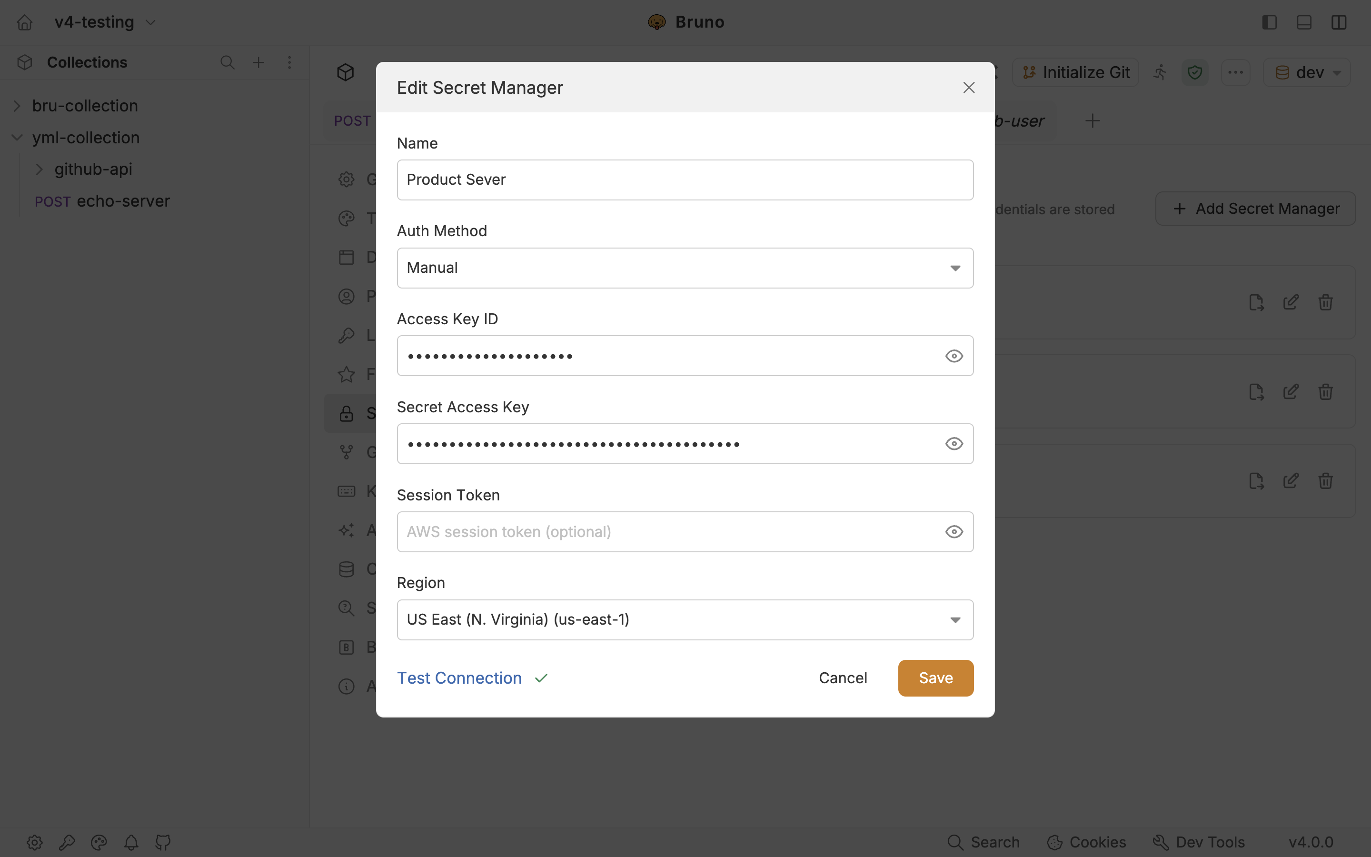Click the key icon in the status bar

[x=67, y=842]
